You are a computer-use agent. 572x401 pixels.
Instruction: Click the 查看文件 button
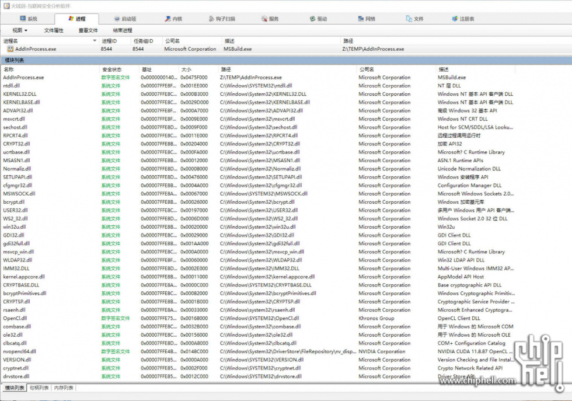[x=88, y=30]
